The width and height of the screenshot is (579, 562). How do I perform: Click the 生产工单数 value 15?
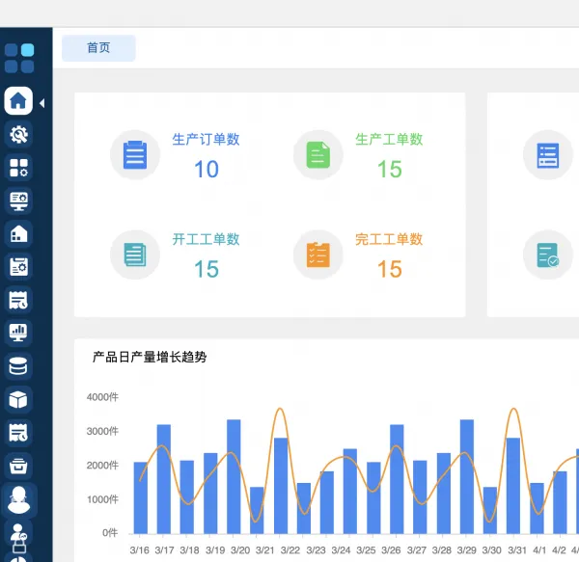pos(390,170)
